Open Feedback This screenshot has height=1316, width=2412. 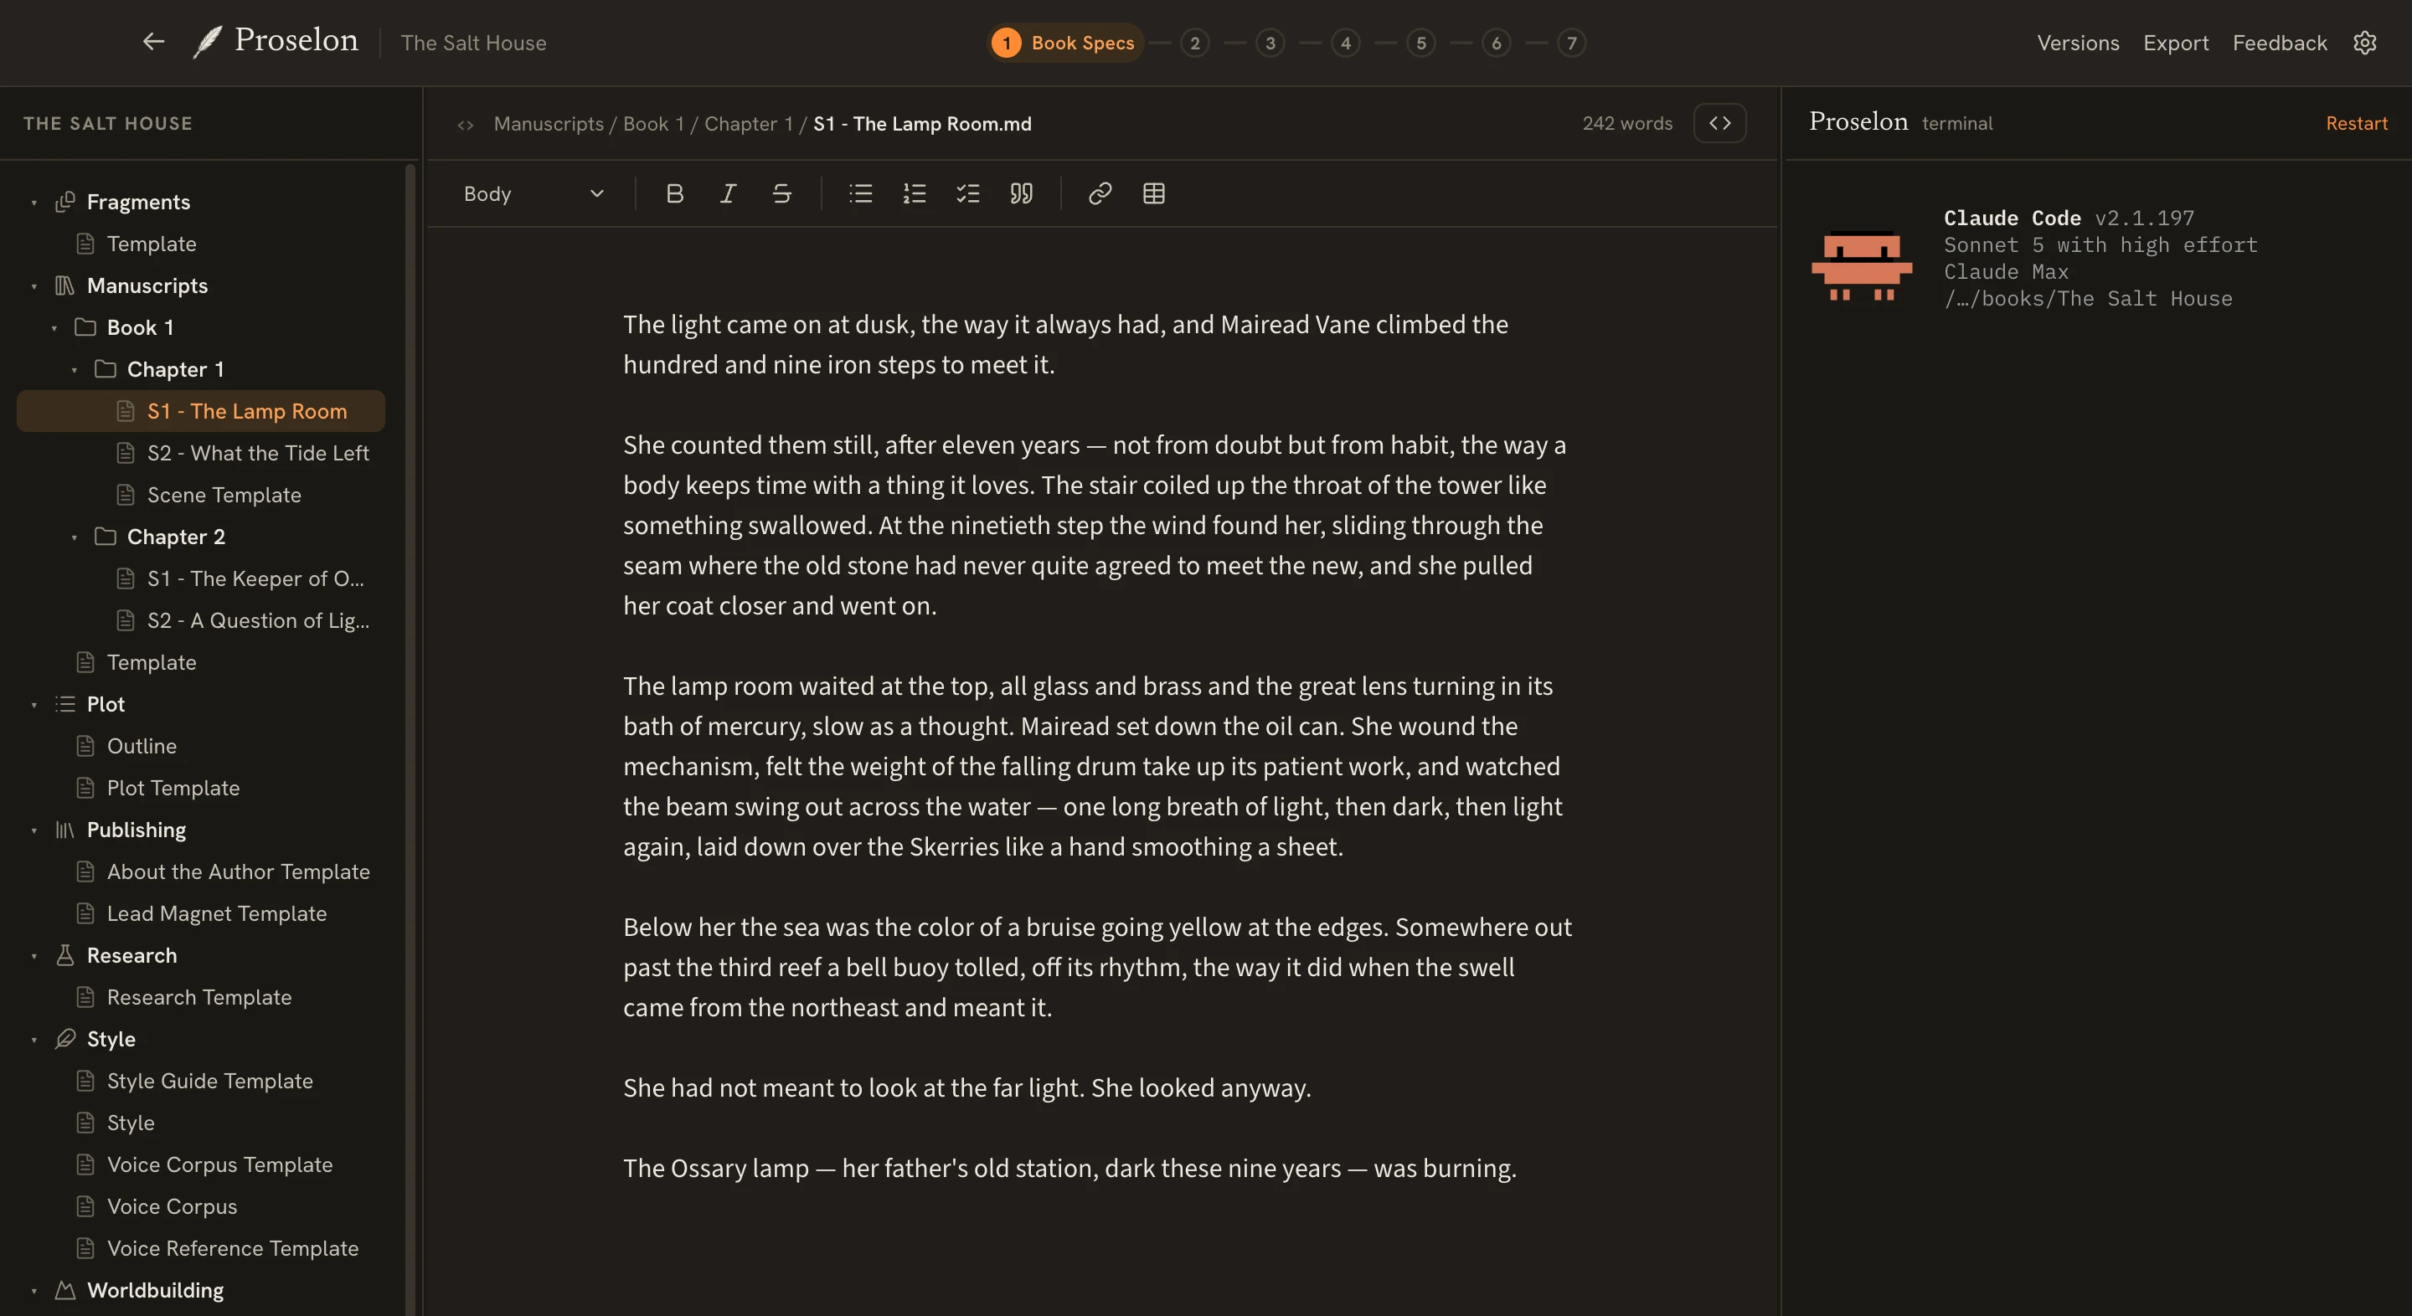tap(2279, 43)
